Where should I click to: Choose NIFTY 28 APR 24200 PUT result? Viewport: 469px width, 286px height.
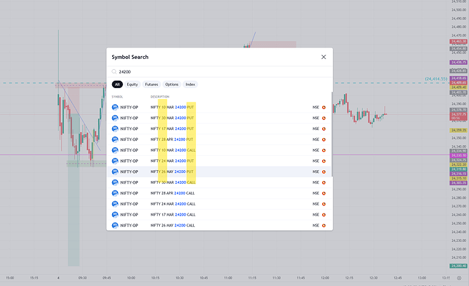tap(173, 140)
